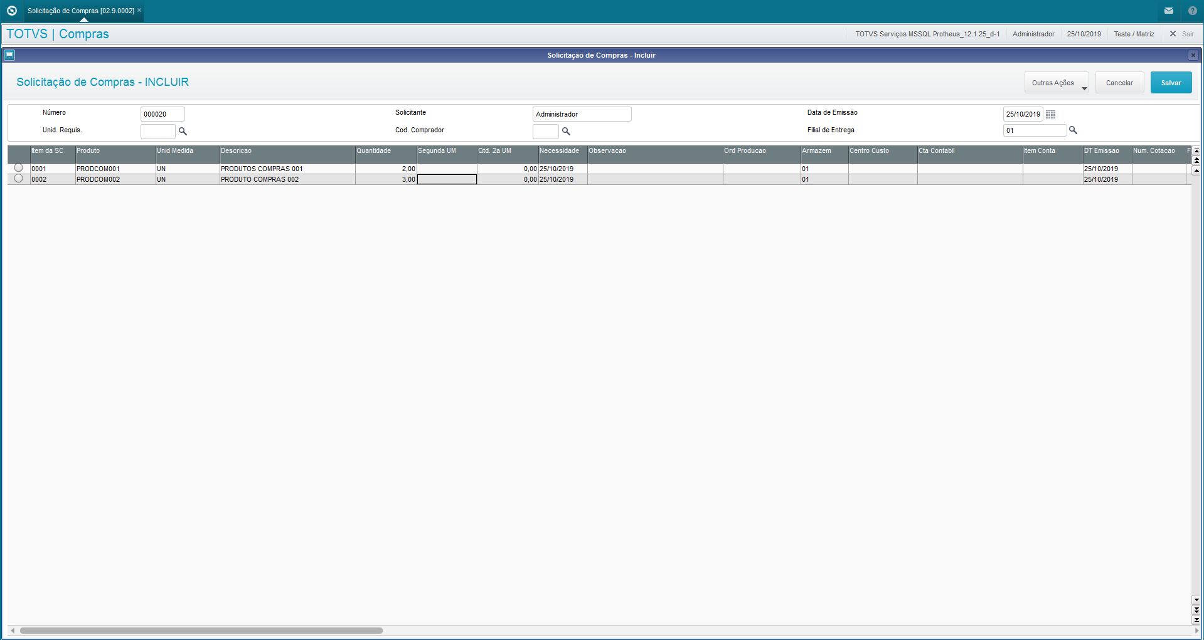This screenshot has height=640, width=1204.
Task: Click the window menu icon left of title bar
Action: (x=9, y=55)
